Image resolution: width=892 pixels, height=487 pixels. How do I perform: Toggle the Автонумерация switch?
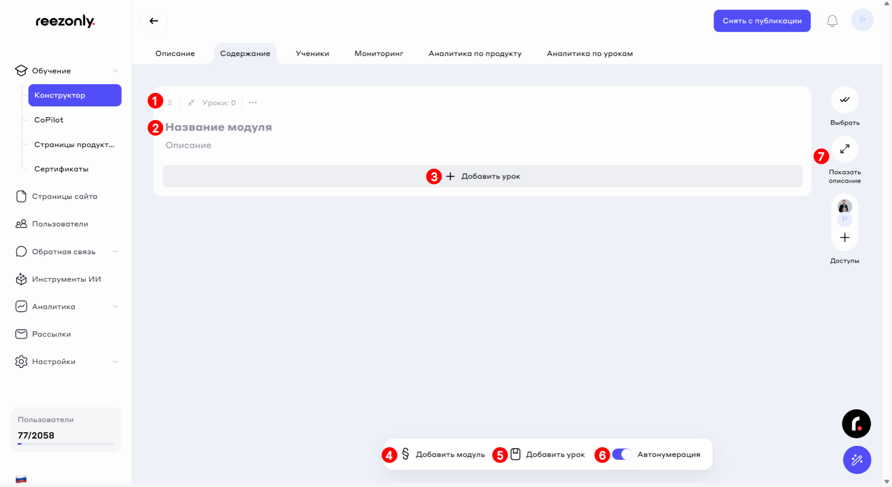click(x=621, y=455)
